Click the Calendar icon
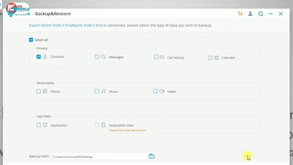This screenshot has width=293, height=165. pyautogui.click(x=217, y=58)
